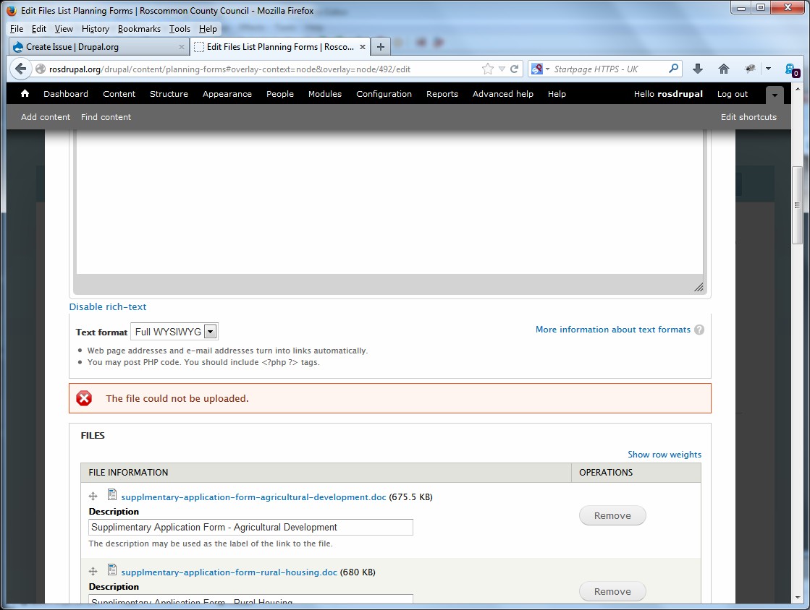The height and width of the screenshot is (610, 810).
Task: Open downloads with the arrow icon
Action: tap(697, 68)
